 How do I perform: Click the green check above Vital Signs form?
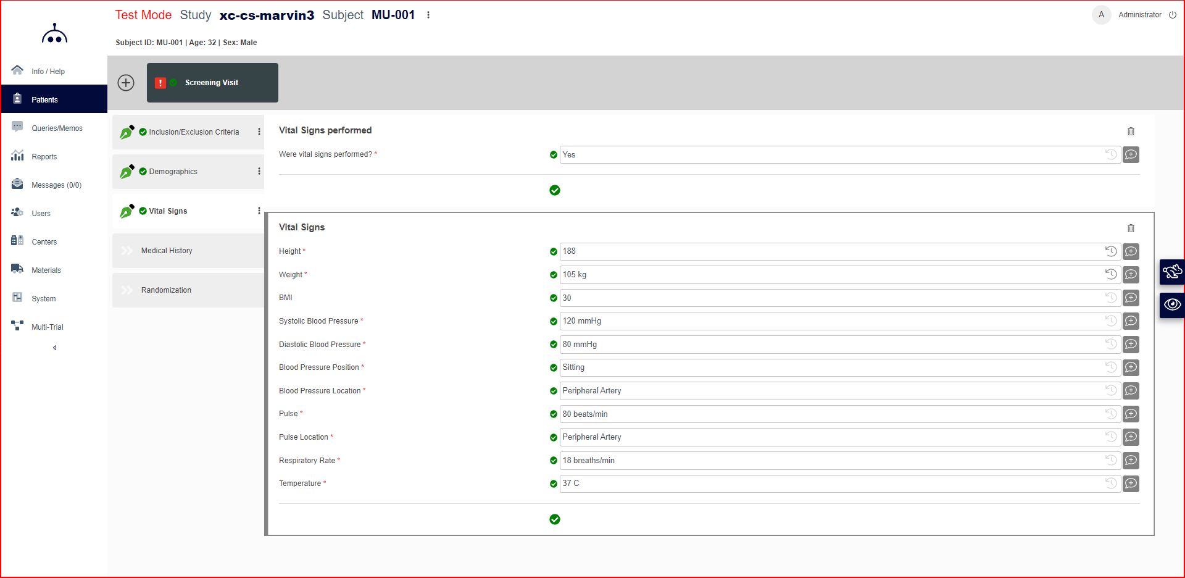[554, 190]
